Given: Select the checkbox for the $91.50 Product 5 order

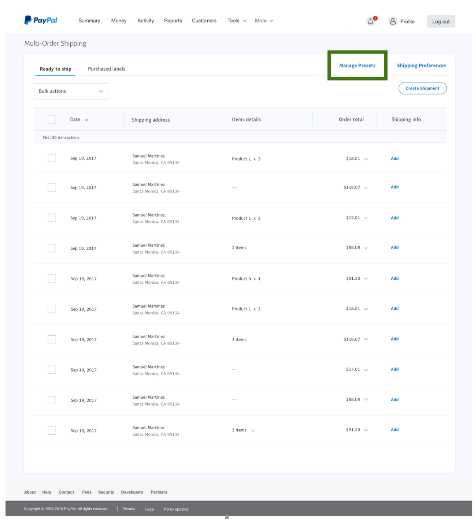Looking at the screenshot, I should click(x=52, y=279).
